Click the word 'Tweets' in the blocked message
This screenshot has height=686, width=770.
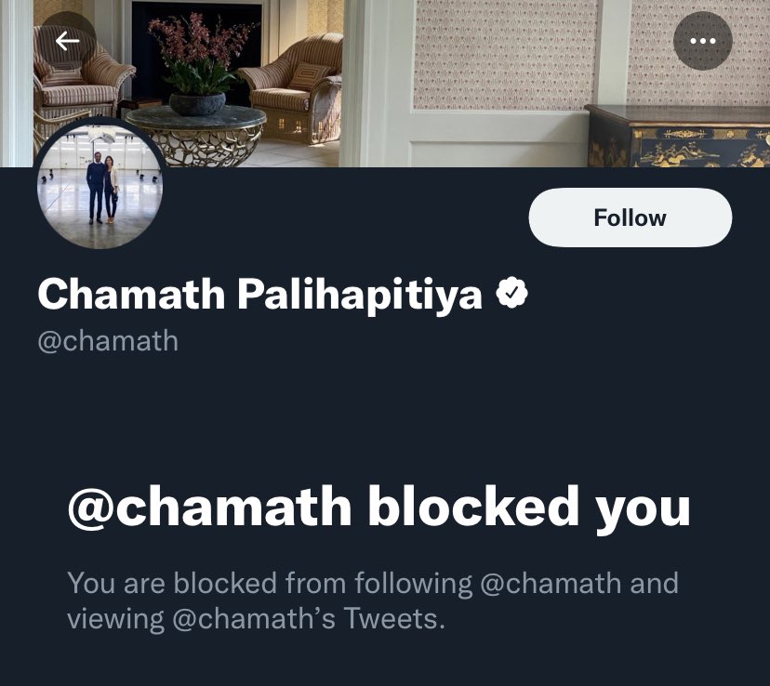[394, 618]
